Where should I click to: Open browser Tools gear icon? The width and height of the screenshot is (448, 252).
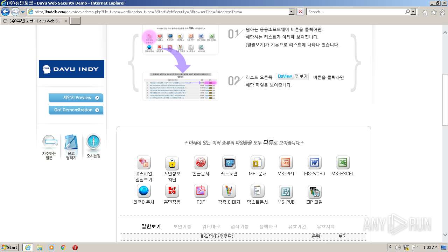pos(442,12)
